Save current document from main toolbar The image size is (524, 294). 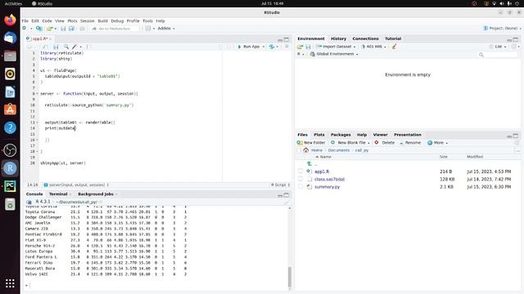(x=63, y=29)
